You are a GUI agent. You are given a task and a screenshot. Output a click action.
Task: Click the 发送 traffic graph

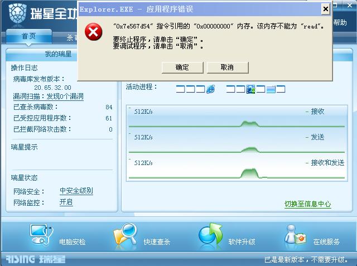[237, 143]
